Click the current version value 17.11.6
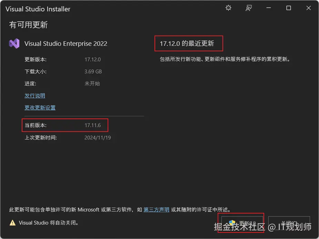Image resolution: width=319 pixels, height=239 pixels. pyautogui.click(x=92, y=125)
